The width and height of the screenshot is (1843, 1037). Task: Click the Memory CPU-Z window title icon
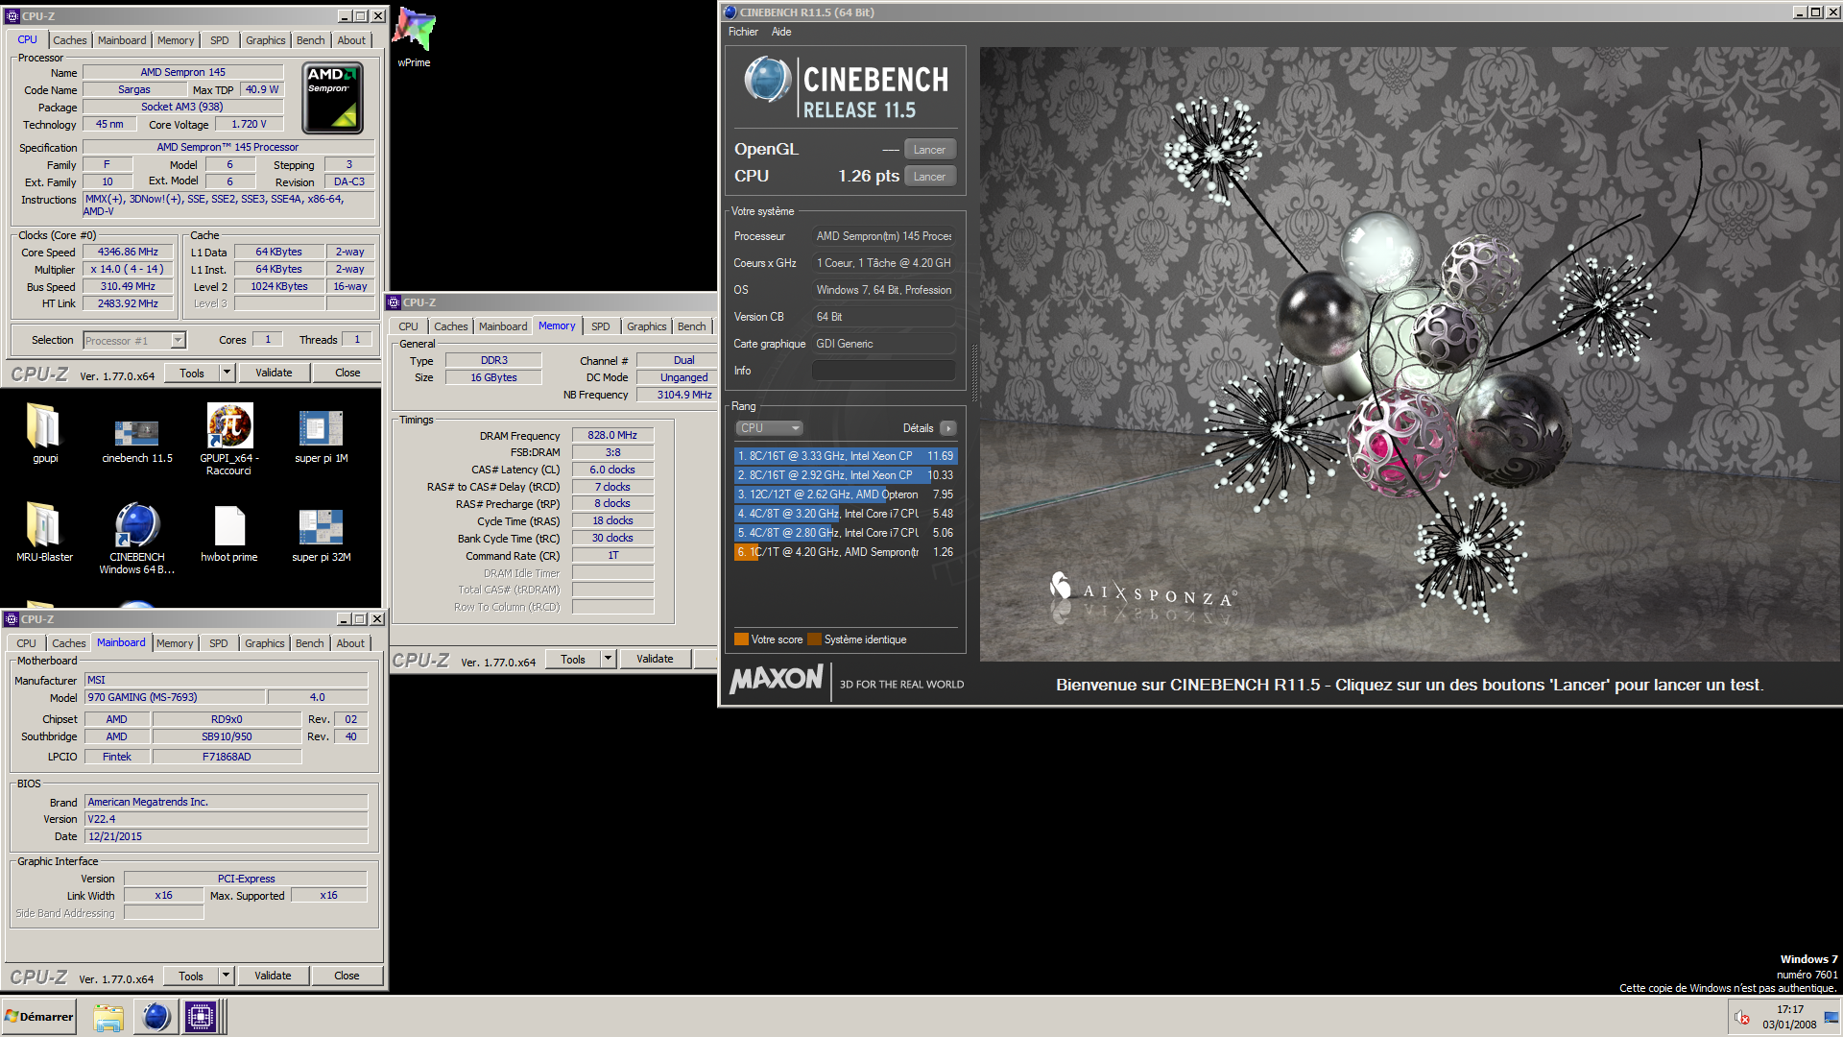(x=394, y=302)
